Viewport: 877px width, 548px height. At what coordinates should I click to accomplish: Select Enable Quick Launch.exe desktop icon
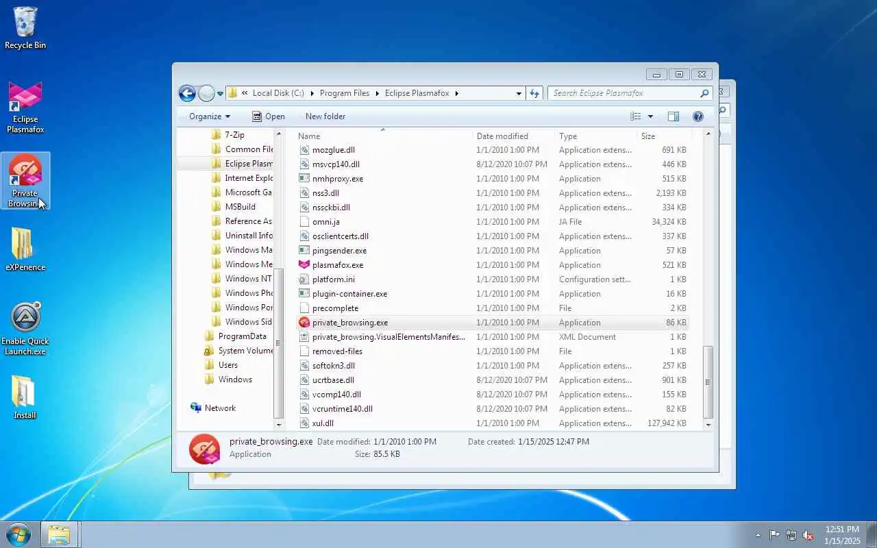(25, 329)
